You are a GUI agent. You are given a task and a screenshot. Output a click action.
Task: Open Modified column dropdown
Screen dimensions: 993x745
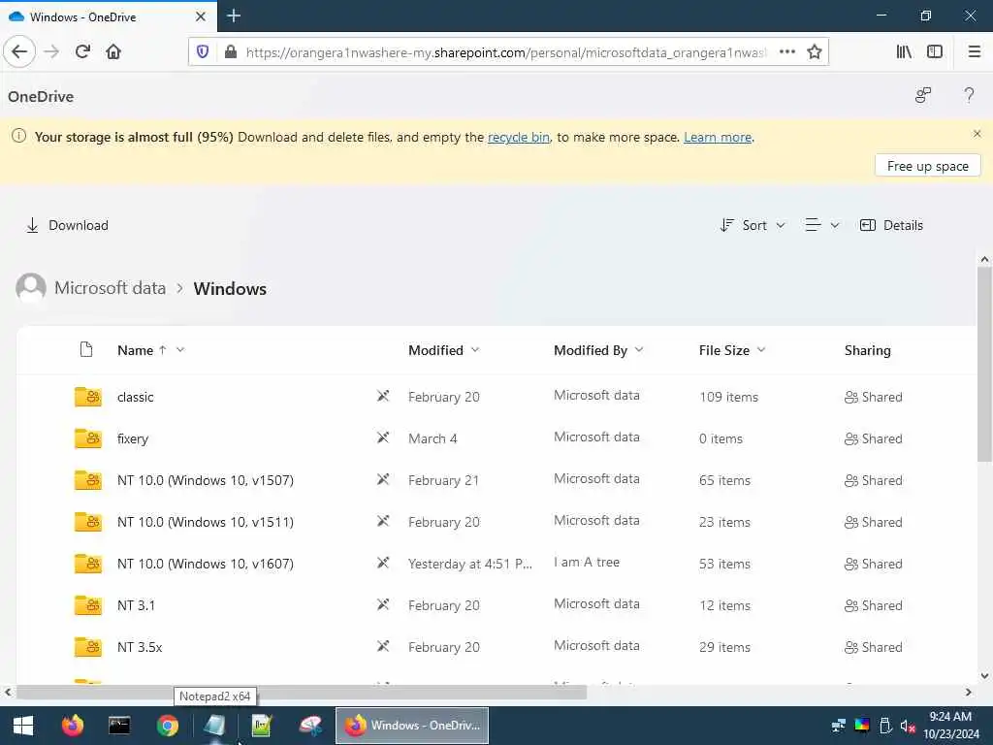coord(475,349)
